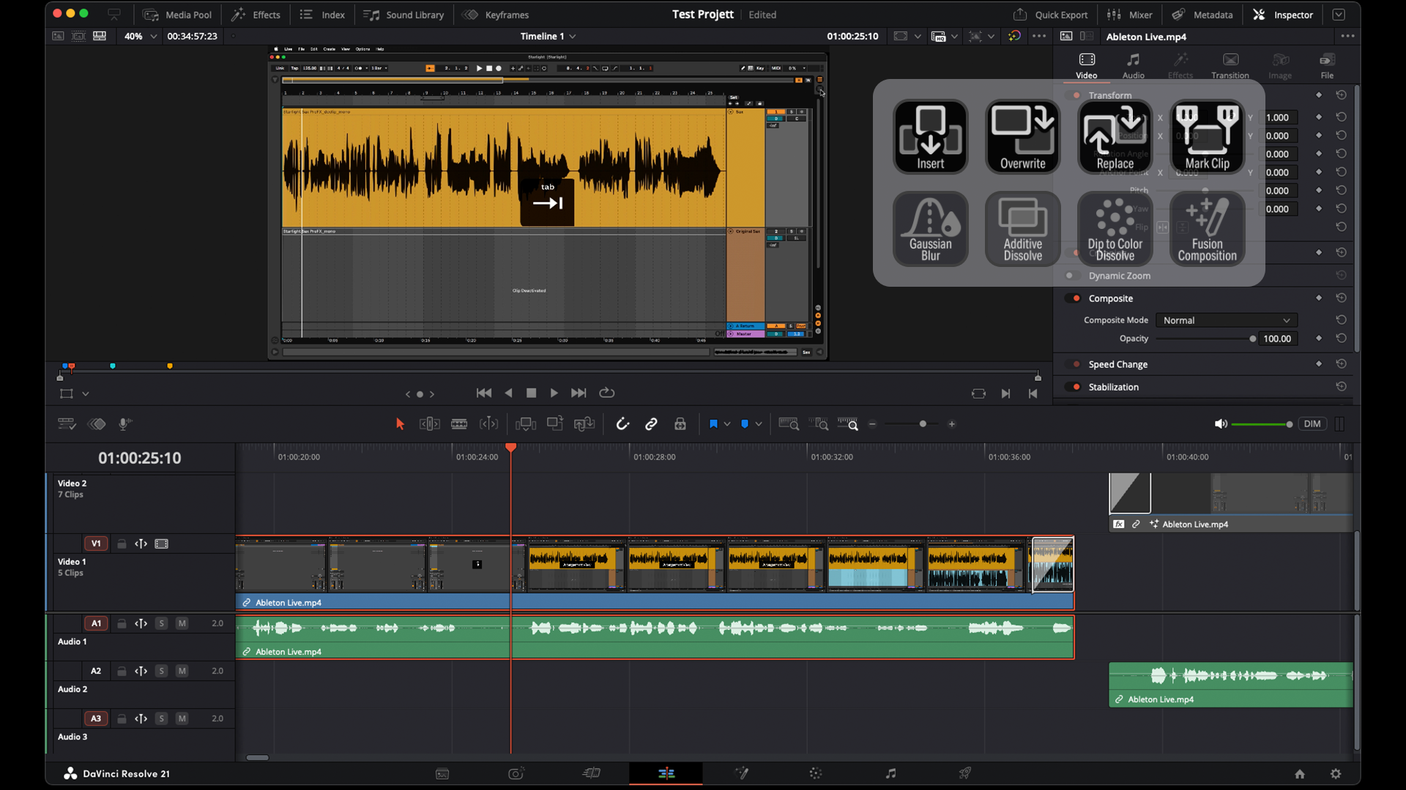Open the viewer zoom percentage dropdown

[x=141, y=36]
